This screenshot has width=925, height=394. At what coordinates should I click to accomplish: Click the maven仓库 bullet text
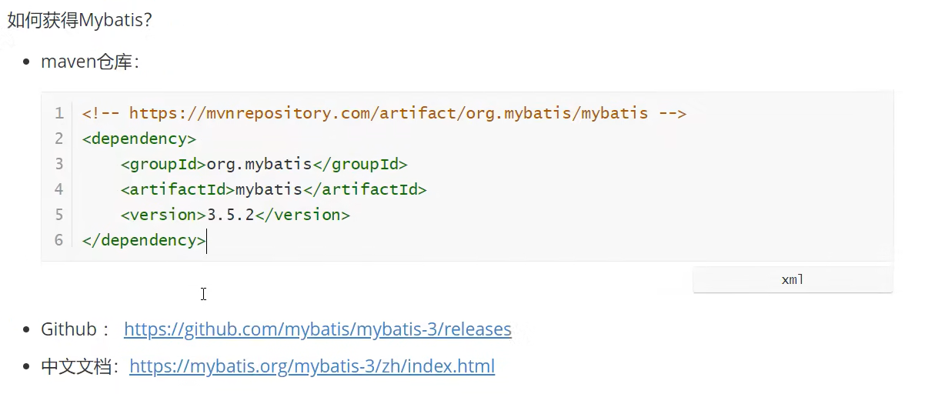89,62
